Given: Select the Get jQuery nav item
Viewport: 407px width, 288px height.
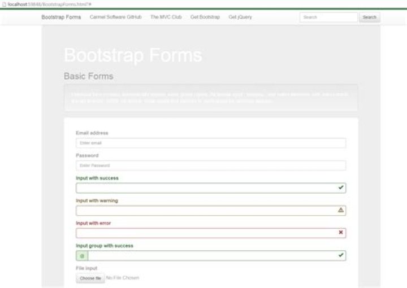Looking at the screenshot, I should pyautogui.click(x=240, y=18).
